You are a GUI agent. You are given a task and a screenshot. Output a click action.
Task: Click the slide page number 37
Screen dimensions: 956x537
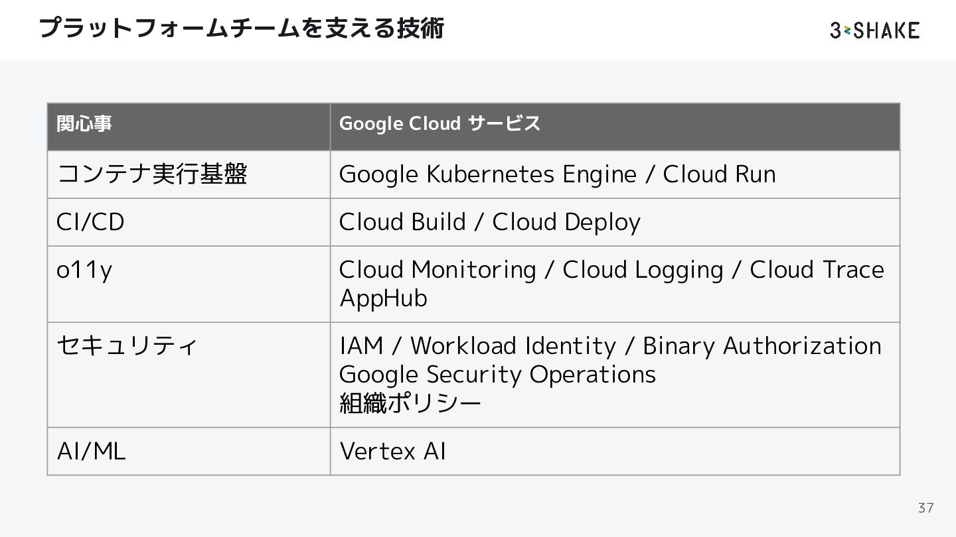[x=925, y=508]
